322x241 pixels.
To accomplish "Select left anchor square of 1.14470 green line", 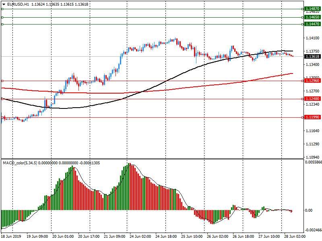I will point(2,25).
